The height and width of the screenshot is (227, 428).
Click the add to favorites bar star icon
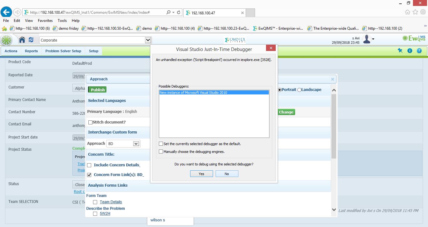[4, 28]
